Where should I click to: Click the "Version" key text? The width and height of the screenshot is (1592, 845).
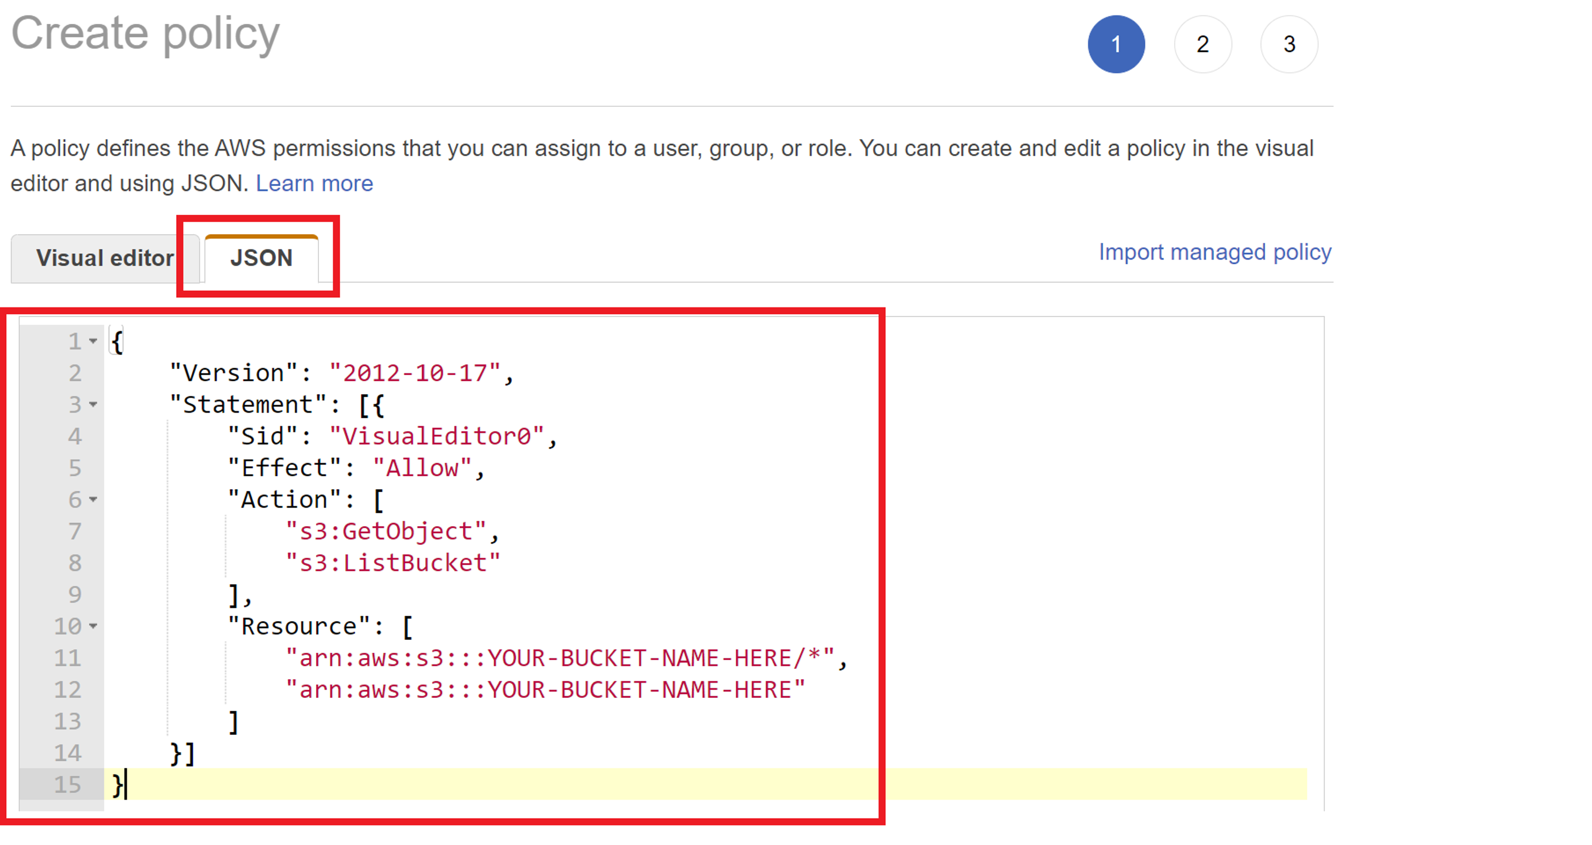pos(234,373)
